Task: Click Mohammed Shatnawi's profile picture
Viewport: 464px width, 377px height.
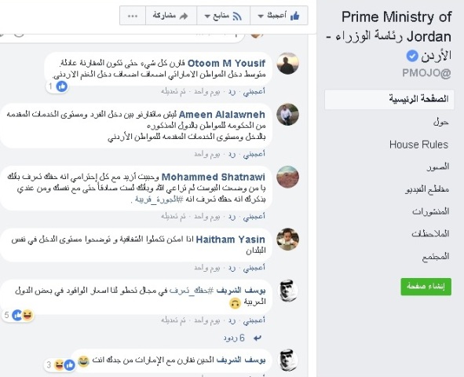Action: click(287, 177)
